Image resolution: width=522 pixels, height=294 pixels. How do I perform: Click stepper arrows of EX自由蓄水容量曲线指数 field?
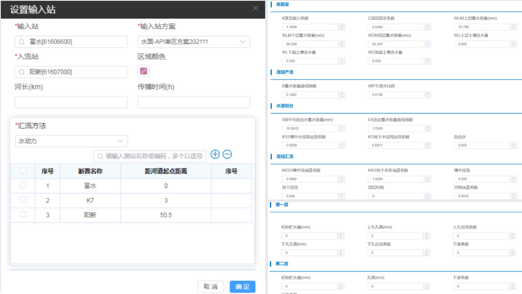coord(427,129)
